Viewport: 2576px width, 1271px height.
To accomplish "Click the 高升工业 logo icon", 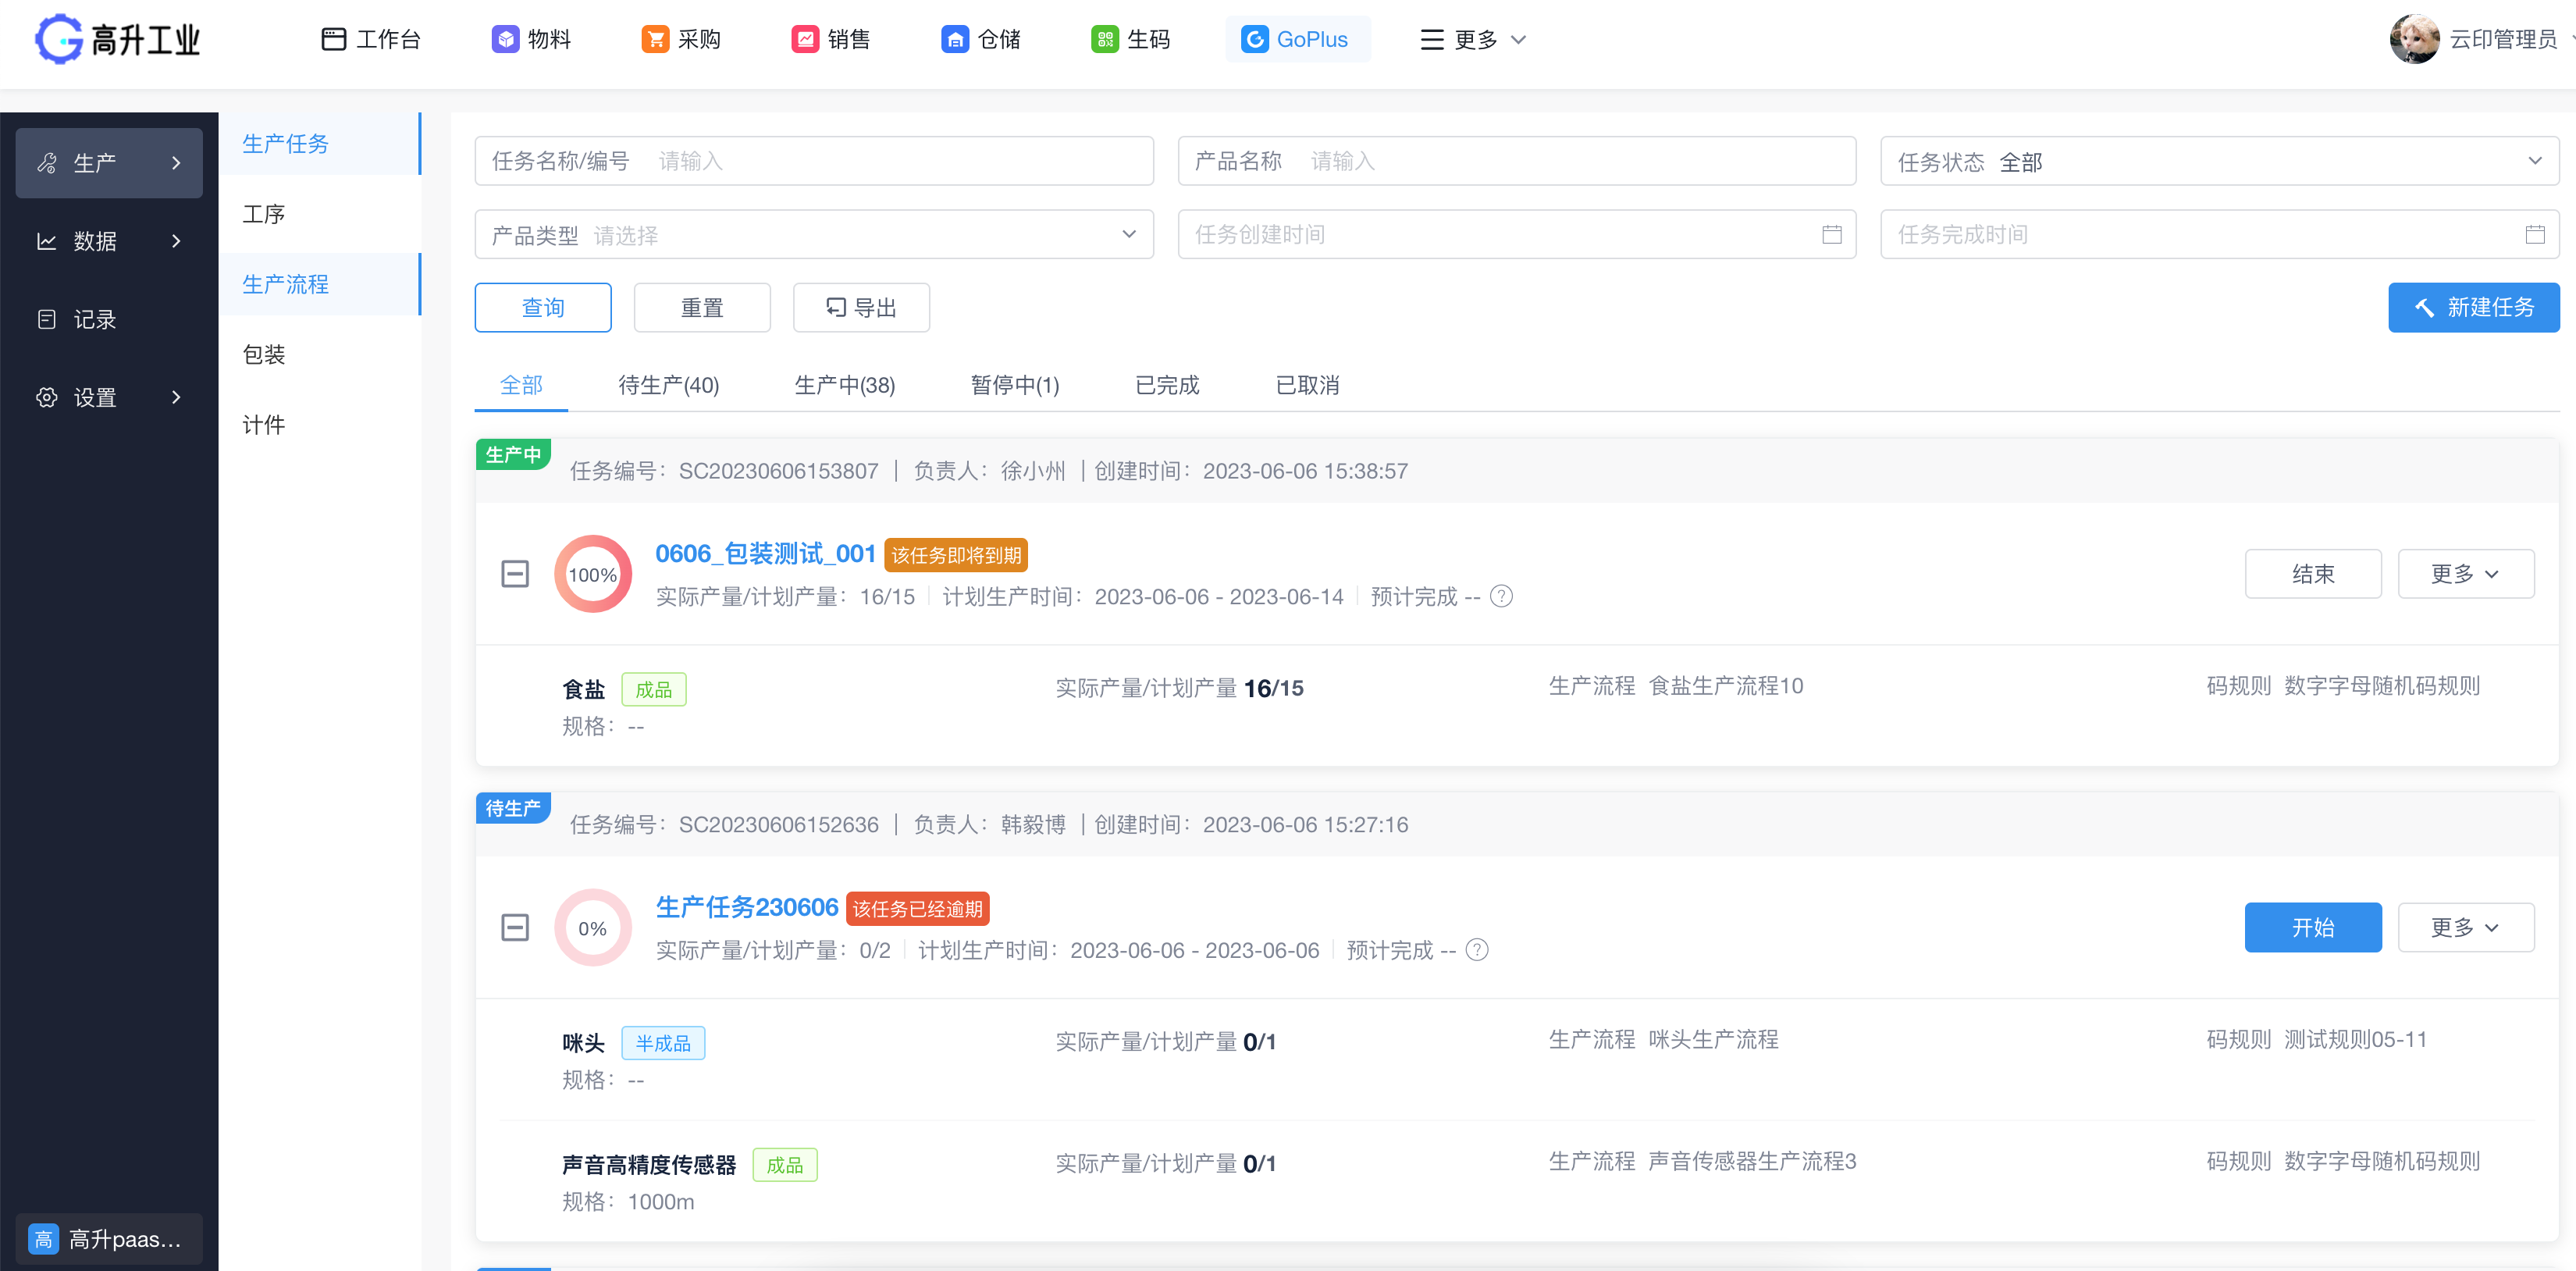I will click(x=59, y=39).
